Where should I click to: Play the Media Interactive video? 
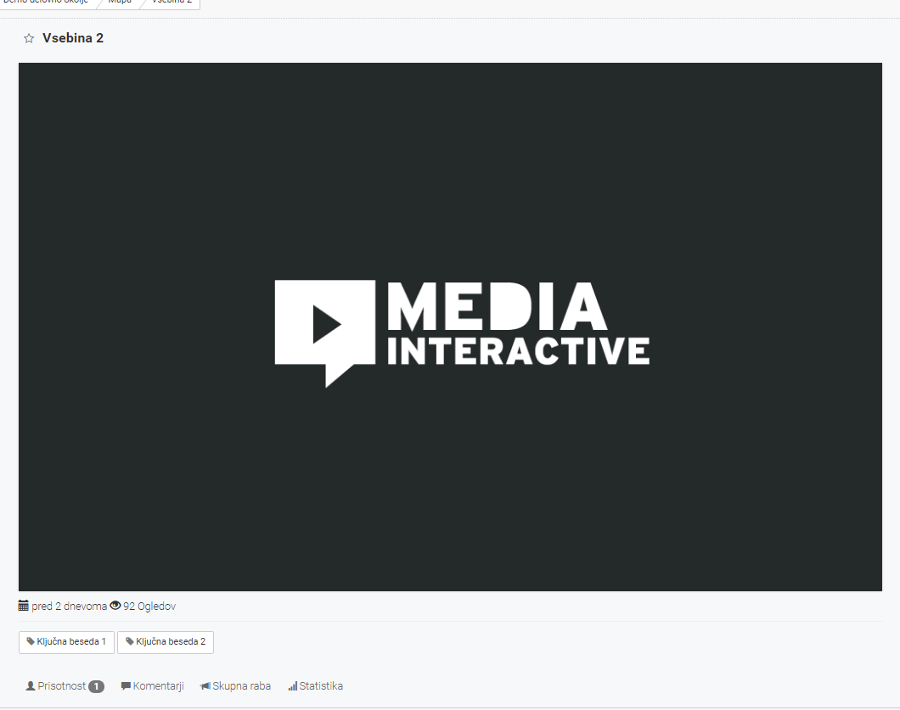click(450, 327)
